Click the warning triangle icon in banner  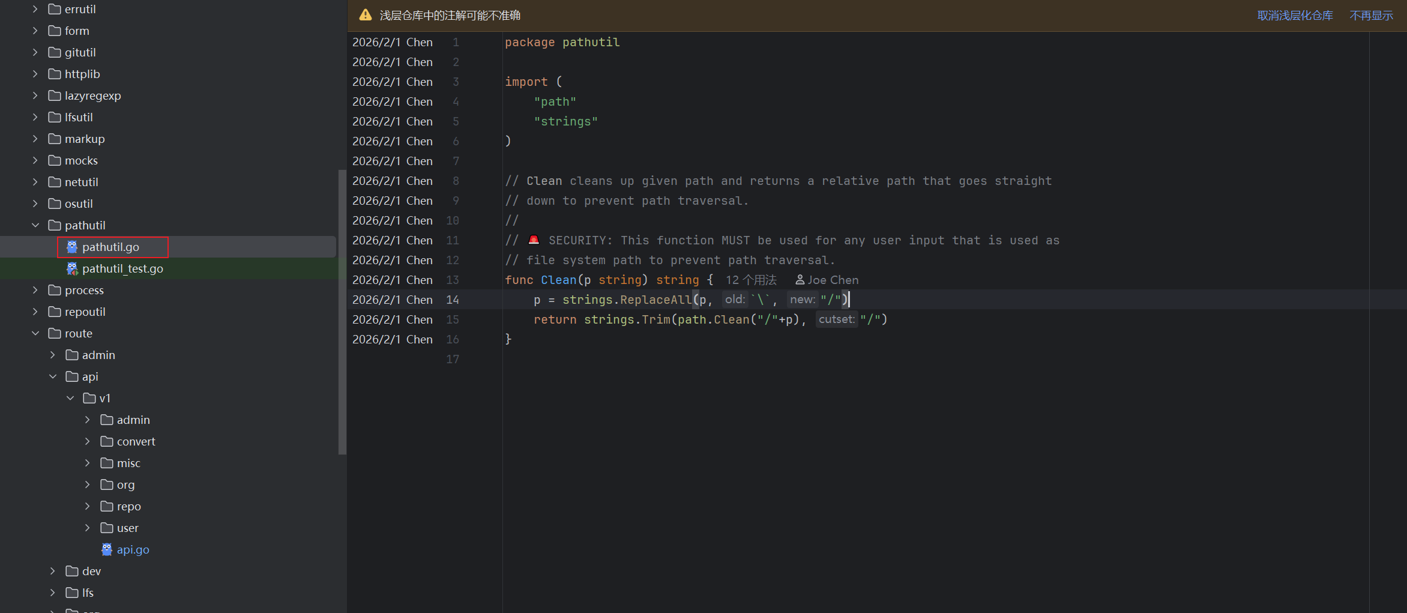pyautogui.click(x=366, y=15)
